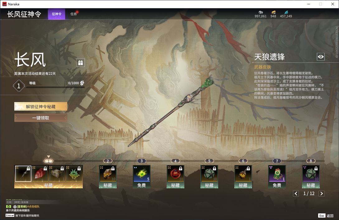Click the silver coin balance 997,061

click(x=261, y=14)
